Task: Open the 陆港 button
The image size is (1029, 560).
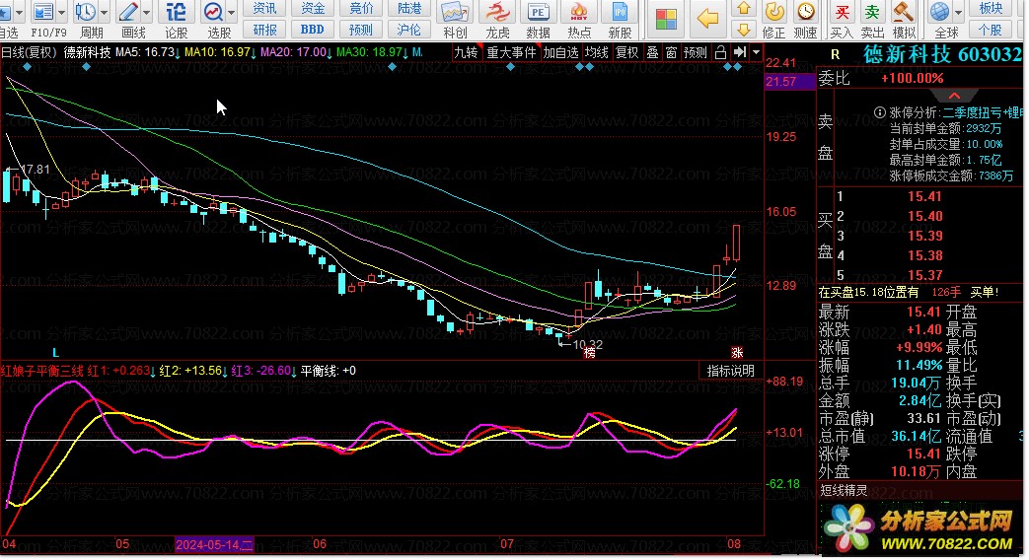Action: coord(409,9)
